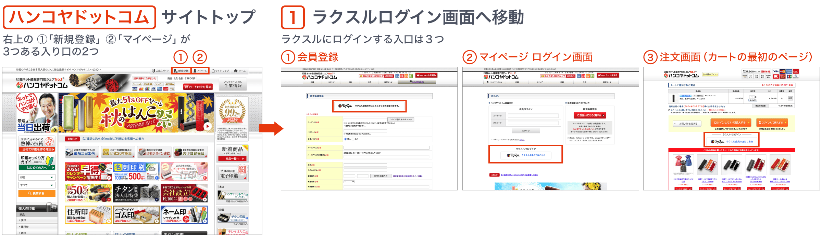
Task: Open 電子印鑑 sidebar banner
Action: pos(233,173)
